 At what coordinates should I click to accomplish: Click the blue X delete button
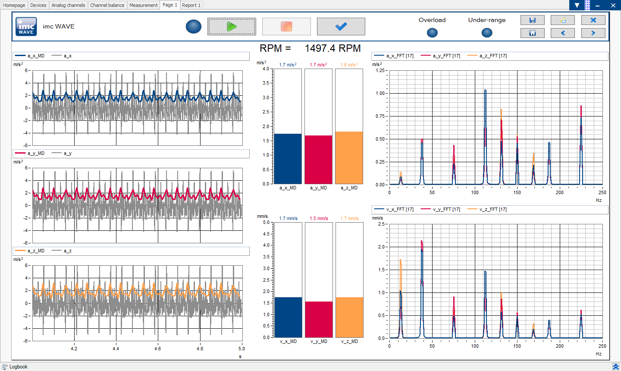click(x=593, y=20)
